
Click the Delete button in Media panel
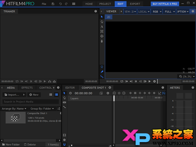pos(30,144)
